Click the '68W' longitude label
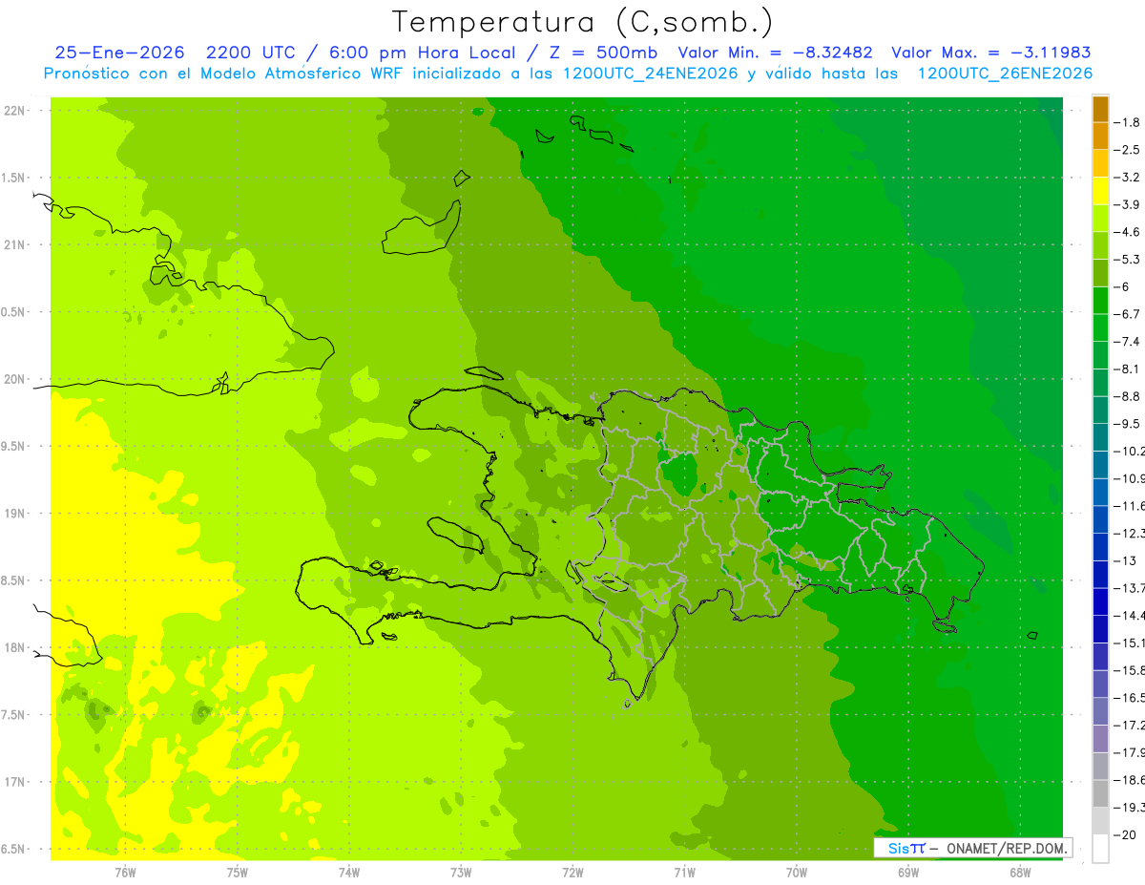1145x885 pixels. coord(1020,872)
